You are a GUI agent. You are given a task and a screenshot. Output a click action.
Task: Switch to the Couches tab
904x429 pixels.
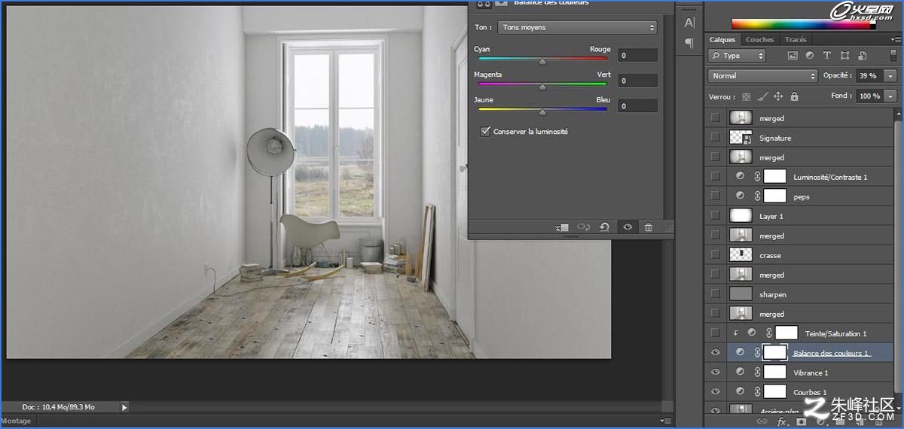(759, 40)
